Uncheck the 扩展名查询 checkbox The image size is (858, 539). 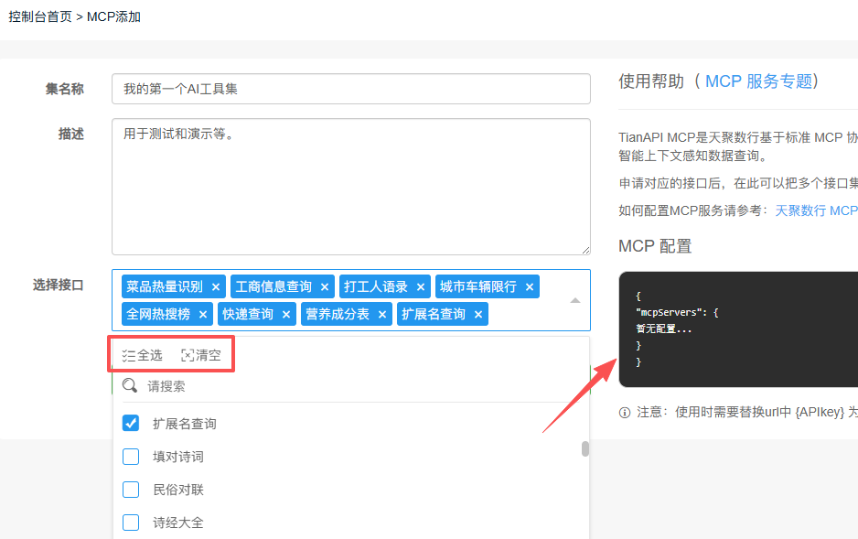click(x=129, y=423)
